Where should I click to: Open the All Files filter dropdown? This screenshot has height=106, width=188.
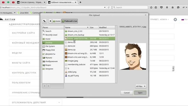[x=141, y=86]
